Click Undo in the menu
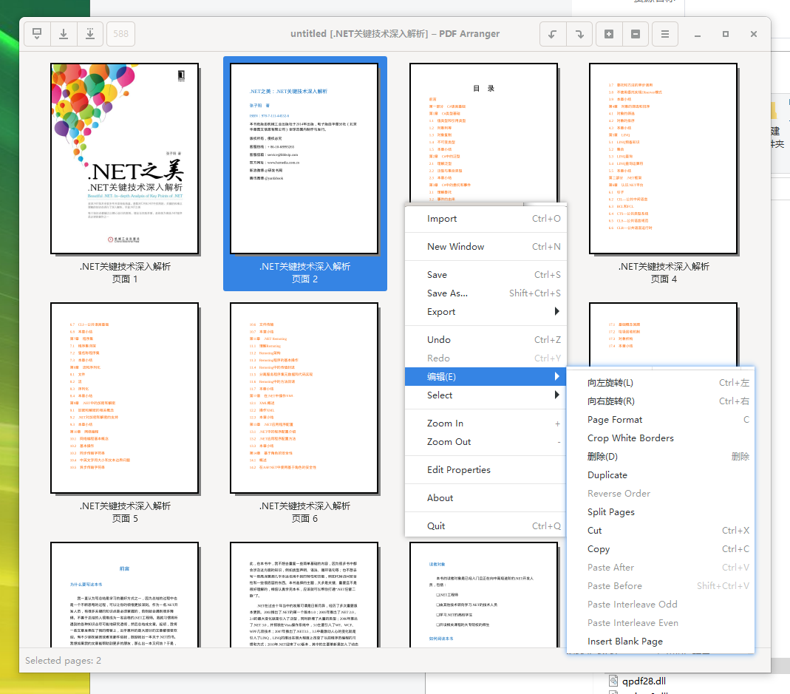The width and height of the screenshot is (790, 694). [x=486, y=340]
